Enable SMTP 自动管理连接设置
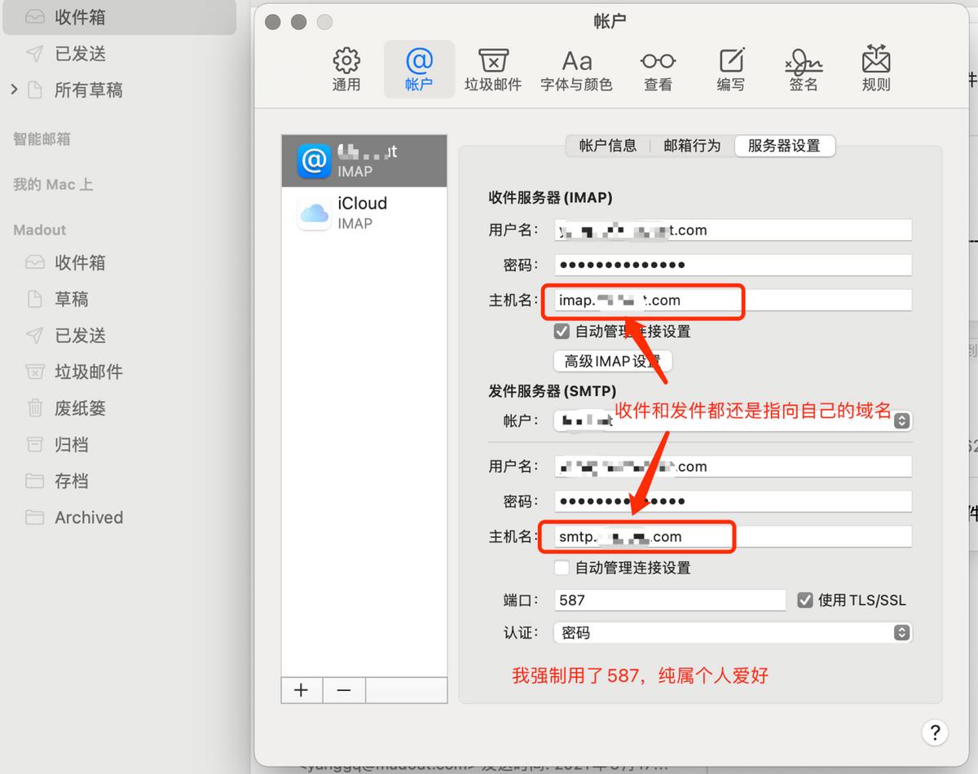This screenshot has height=774, width=978. [x=562, y=568]
